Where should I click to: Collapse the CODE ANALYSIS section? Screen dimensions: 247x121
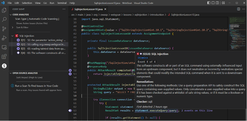click(11, 14)
